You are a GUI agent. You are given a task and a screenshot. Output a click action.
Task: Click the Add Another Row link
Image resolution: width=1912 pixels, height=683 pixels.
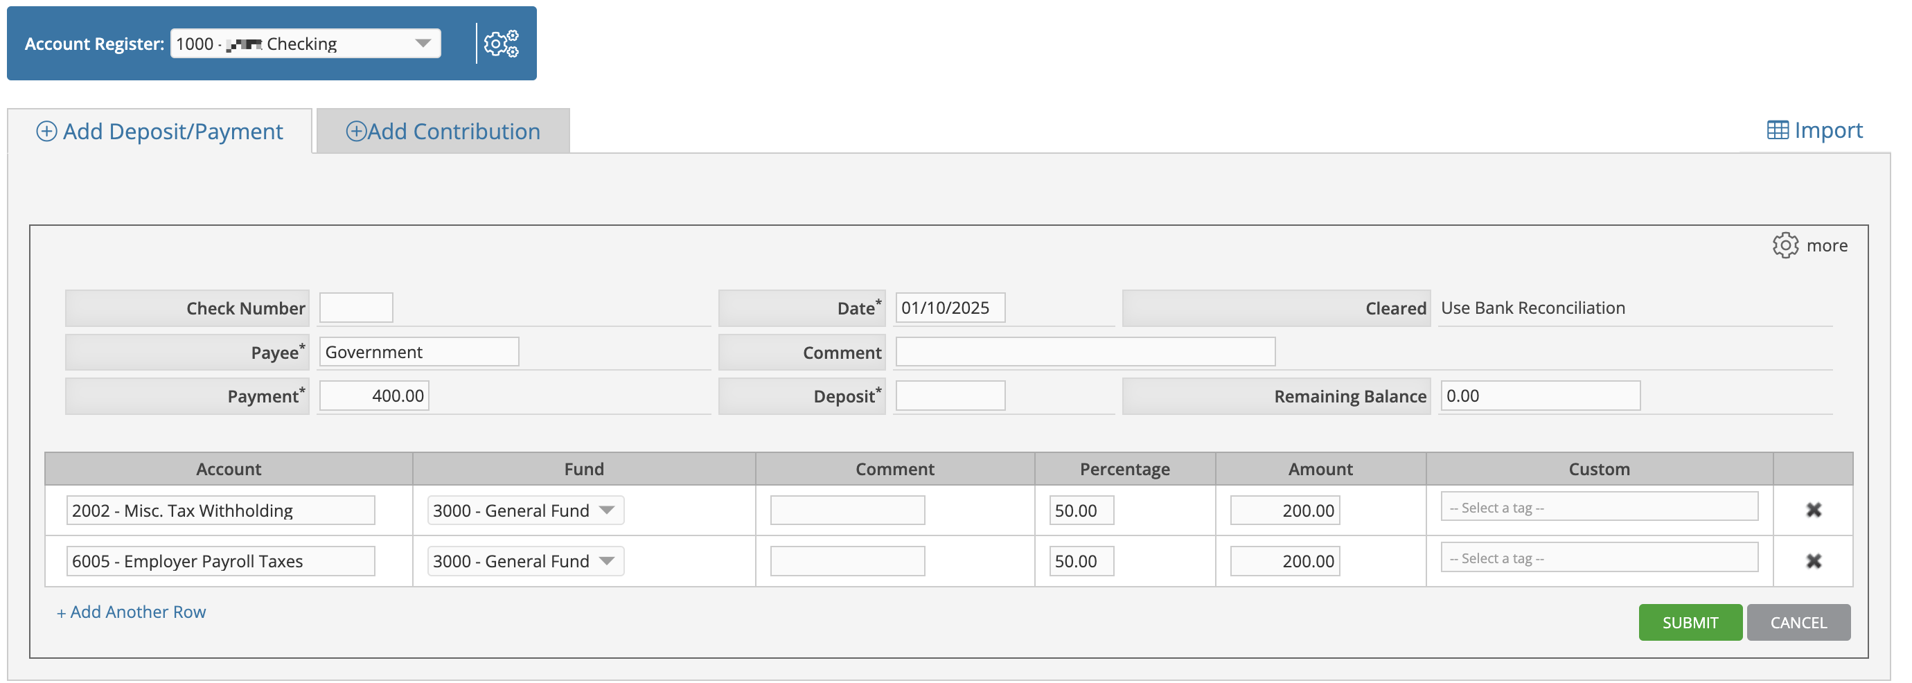(132, 612)
